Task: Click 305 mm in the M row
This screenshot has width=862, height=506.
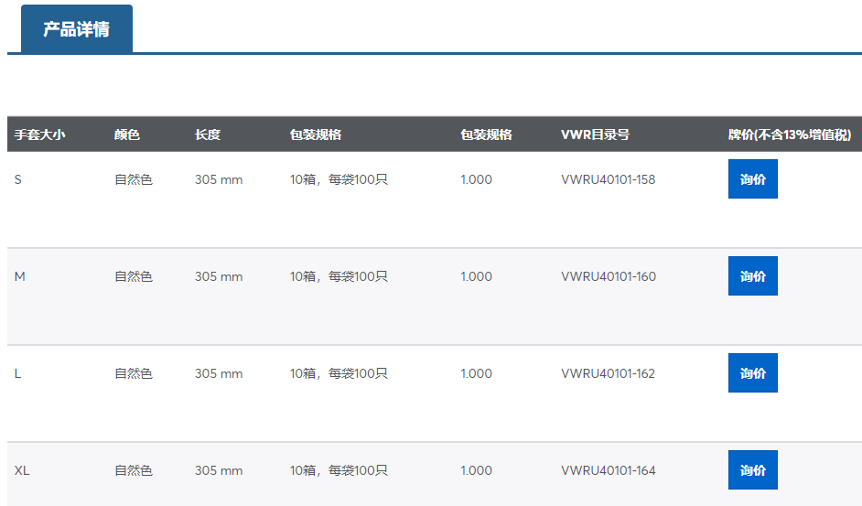Action: point(219,276)
